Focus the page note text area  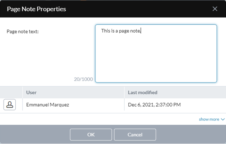click(156, 53)
